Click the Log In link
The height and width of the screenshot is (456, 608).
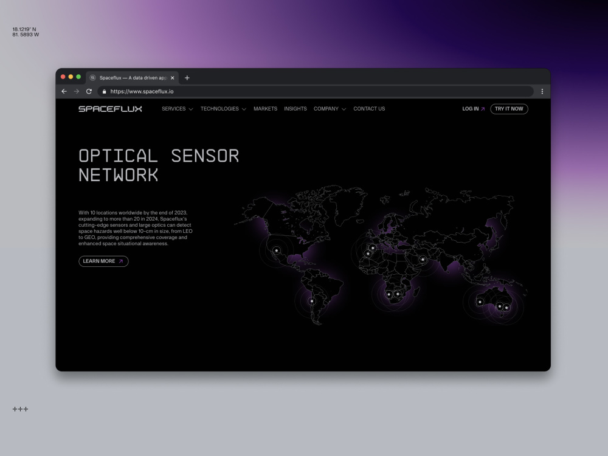pos(474,109)
